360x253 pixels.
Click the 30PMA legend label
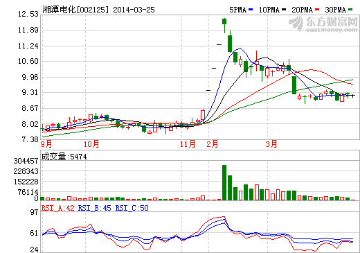pos(336,10)
